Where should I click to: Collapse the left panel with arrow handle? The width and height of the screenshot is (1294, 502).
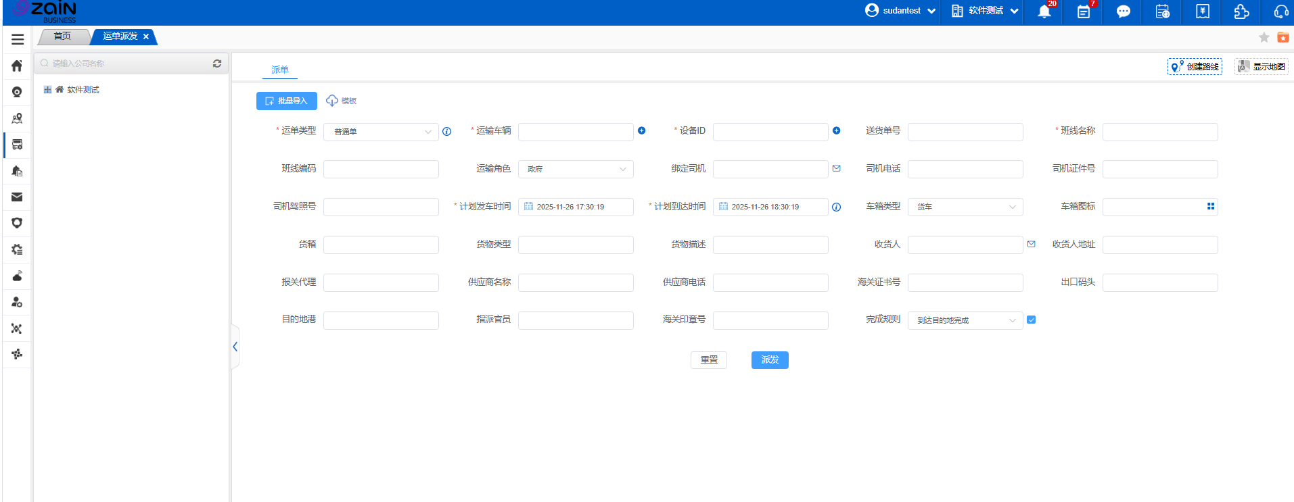tap(235, 347)
